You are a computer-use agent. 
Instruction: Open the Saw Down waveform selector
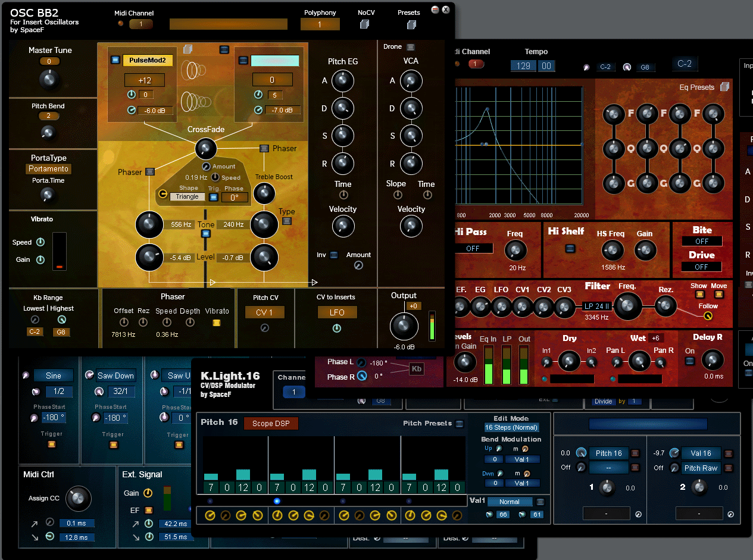(x=116, y=376)
